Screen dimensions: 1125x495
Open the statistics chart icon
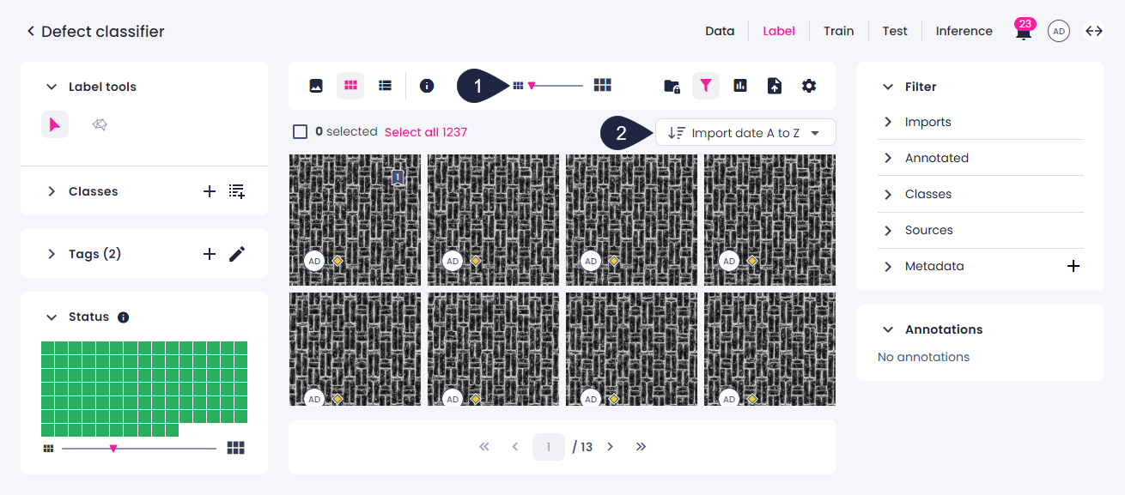pyautogui.click(x=740, y=86)
